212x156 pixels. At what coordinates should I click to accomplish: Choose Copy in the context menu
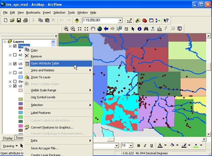click(x=59, y=50)
